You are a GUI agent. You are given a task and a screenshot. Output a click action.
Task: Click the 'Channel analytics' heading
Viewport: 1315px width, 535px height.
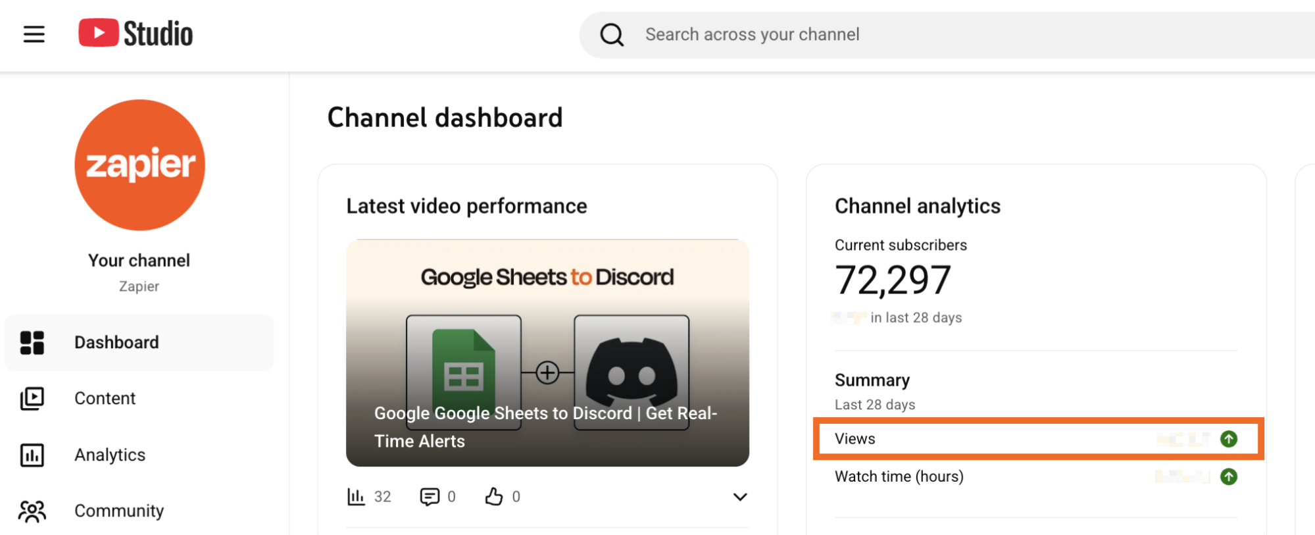coord(918,206)
